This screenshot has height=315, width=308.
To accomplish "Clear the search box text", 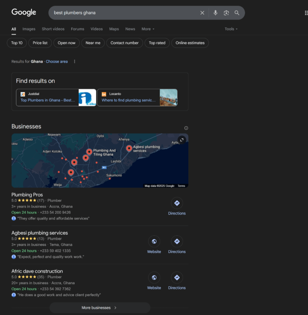I will coord(202,13).
